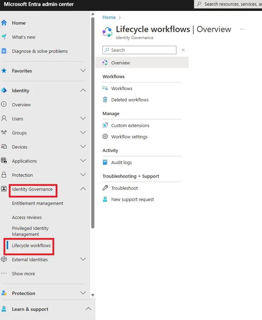Screen dimensions: 262x320
Task: Click the Home house icon in sidebar
Action: [4, 23]
